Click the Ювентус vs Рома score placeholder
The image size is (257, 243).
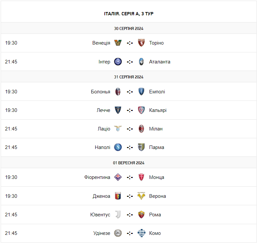click(130, 215)
